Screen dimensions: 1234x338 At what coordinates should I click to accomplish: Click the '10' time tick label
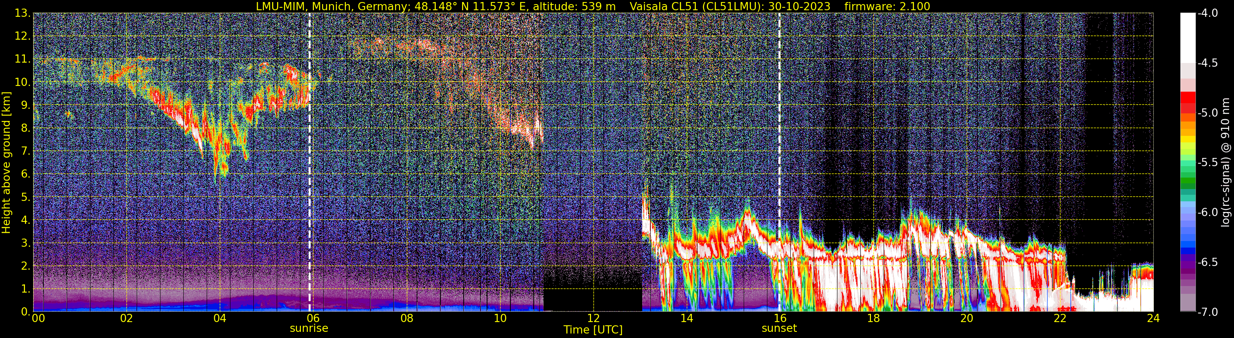tap(500, 318)
